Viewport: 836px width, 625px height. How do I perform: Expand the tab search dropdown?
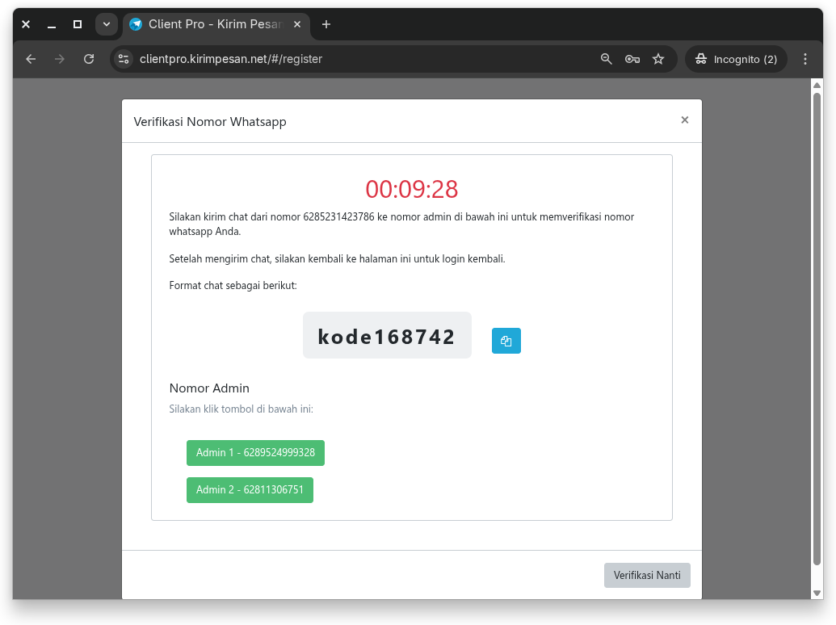point(106,24)
